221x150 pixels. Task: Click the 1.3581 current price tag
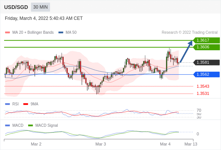pos(206,62)
